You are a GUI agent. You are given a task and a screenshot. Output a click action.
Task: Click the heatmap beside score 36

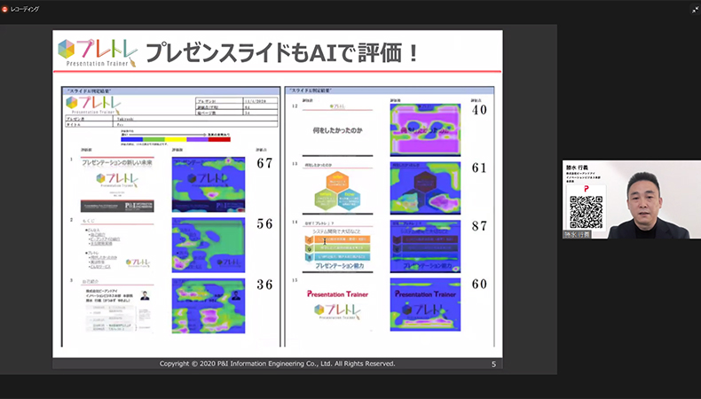coord(209,306)
